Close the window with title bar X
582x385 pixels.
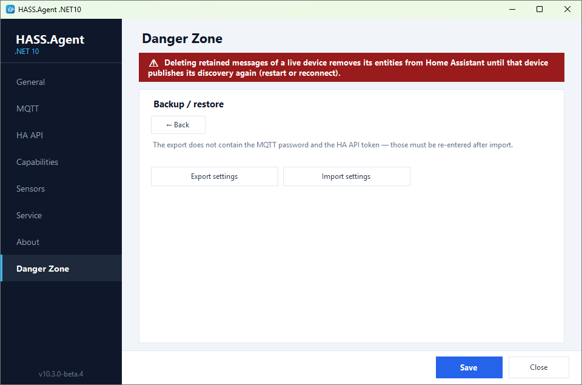click(x=567, y=9)
